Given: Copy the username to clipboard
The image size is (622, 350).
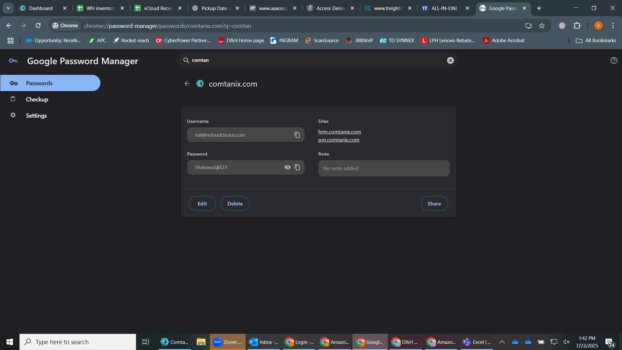Looking at the screenshot, I should coord(297,135).
